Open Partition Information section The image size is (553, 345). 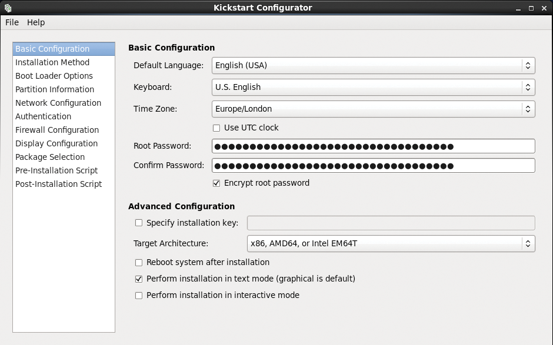[x=55, y=89]
